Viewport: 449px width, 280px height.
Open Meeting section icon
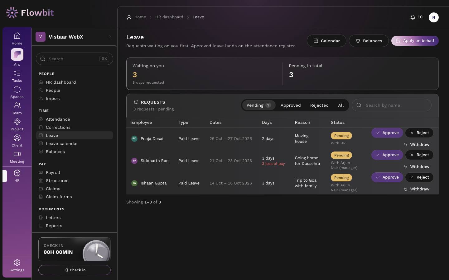pyautogui.click(x=17, y=157)
